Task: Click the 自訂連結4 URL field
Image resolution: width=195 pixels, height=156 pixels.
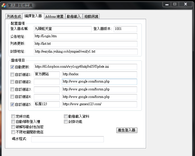Action: (x=99, y=97)
